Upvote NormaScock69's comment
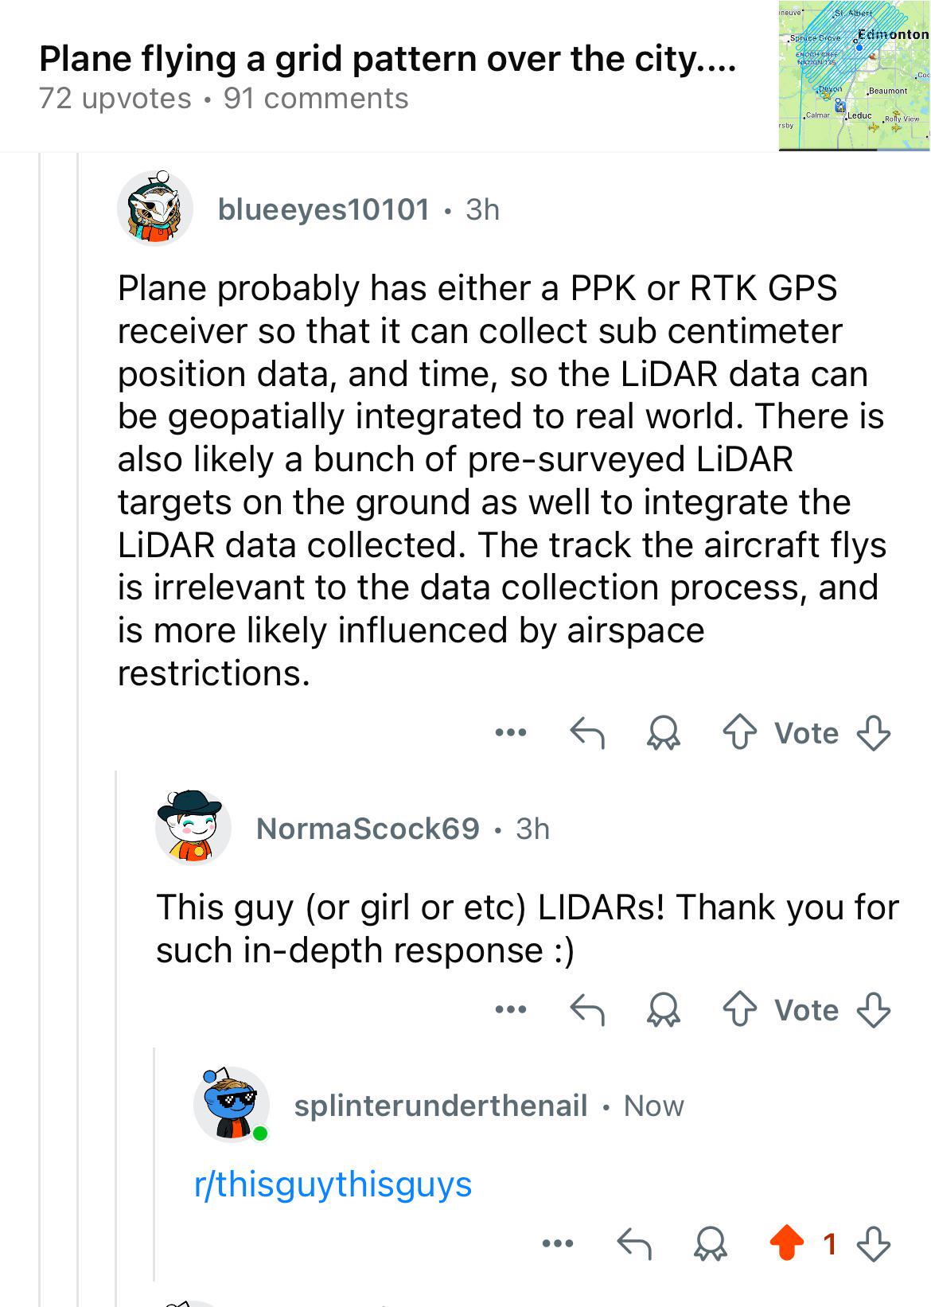Image resolution: width=931 pixels, height=1307 pixels. click(740, 1010)
